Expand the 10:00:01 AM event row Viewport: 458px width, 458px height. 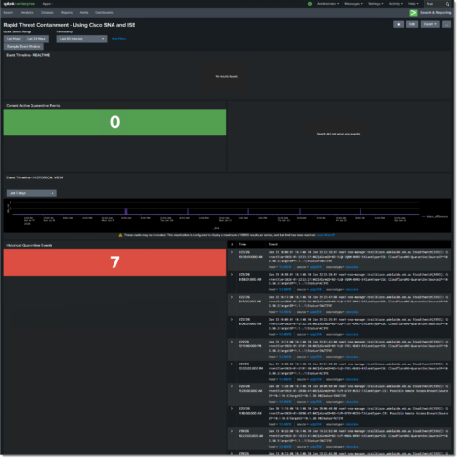point(232,252)
